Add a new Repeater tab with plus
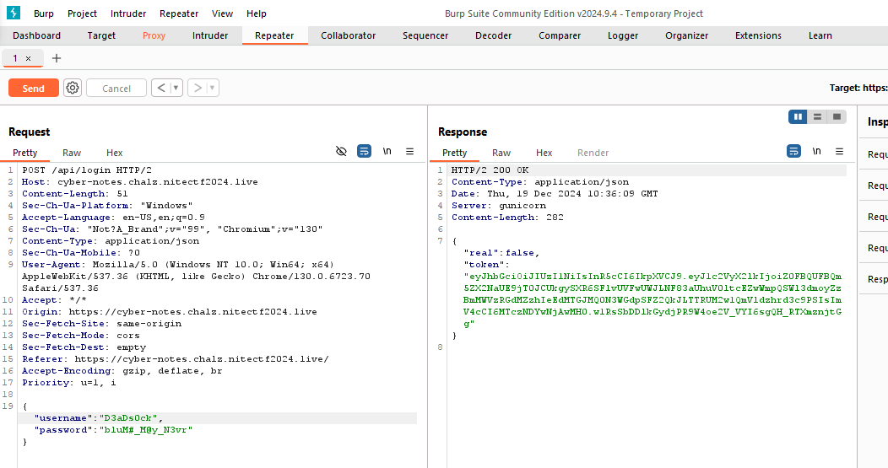888x468 pixels. click(57, 58)
